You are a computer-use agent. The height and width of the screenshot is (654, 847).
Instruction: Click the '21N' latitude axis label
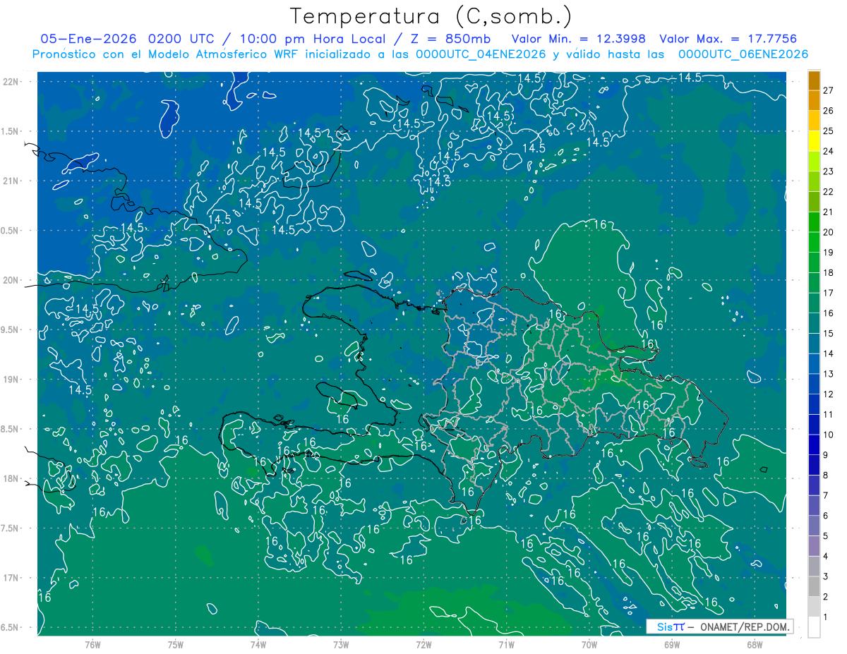10,181
